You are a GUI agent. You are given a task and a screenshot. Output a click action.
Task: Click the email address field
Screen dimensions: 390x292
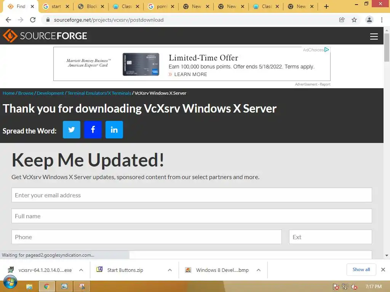pos(192,195)
